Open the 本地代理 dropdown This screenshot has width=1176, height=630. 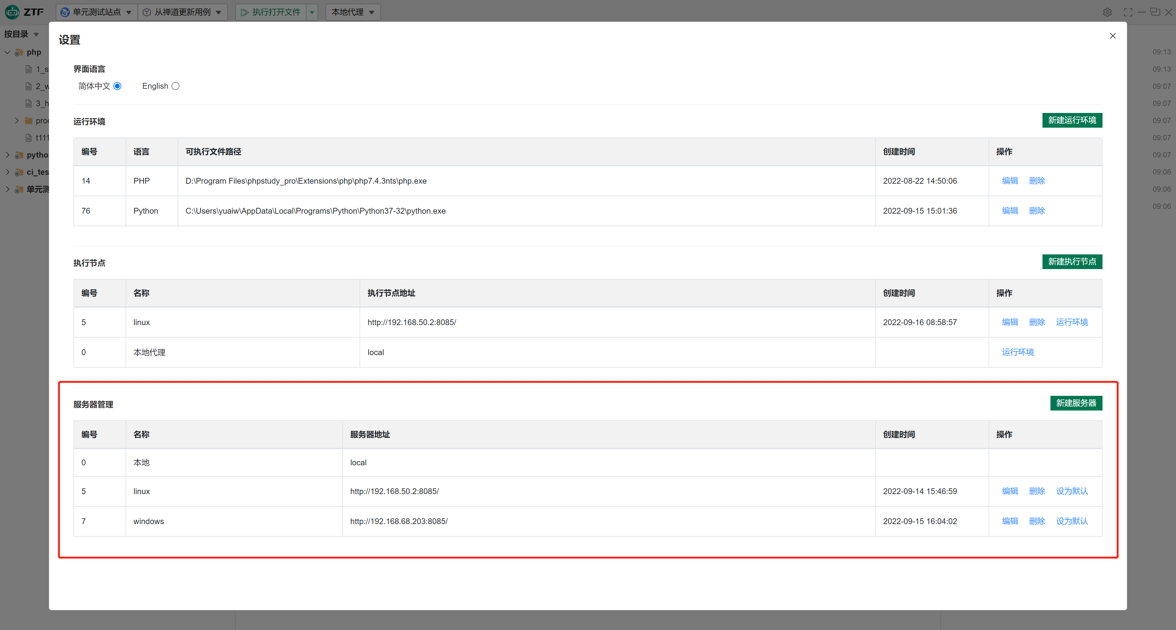pyautogui.click(x=352, y=12)
